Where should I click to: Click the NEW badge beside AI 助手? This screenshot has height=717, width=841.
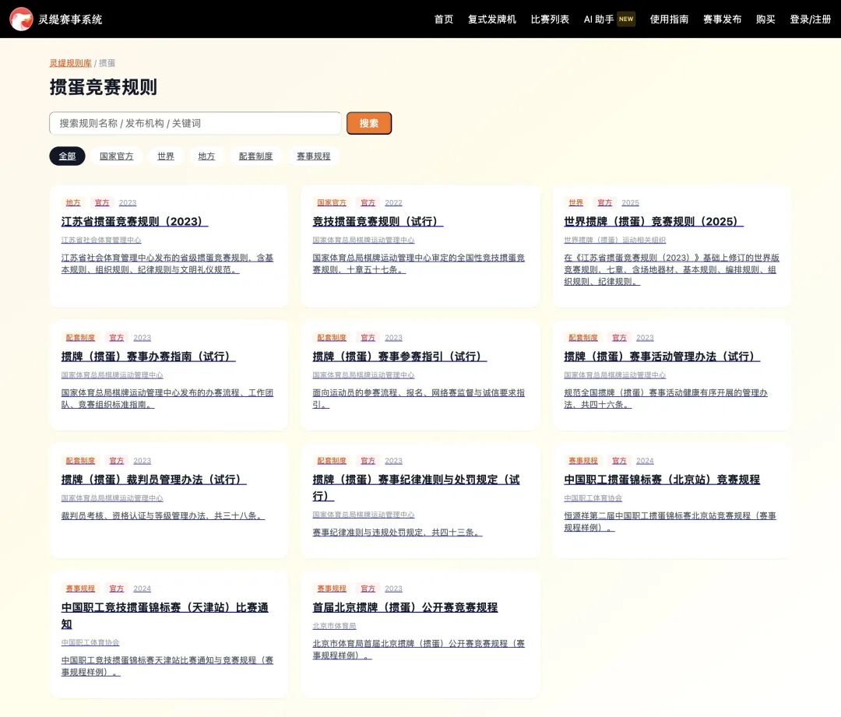click(626, 19)
